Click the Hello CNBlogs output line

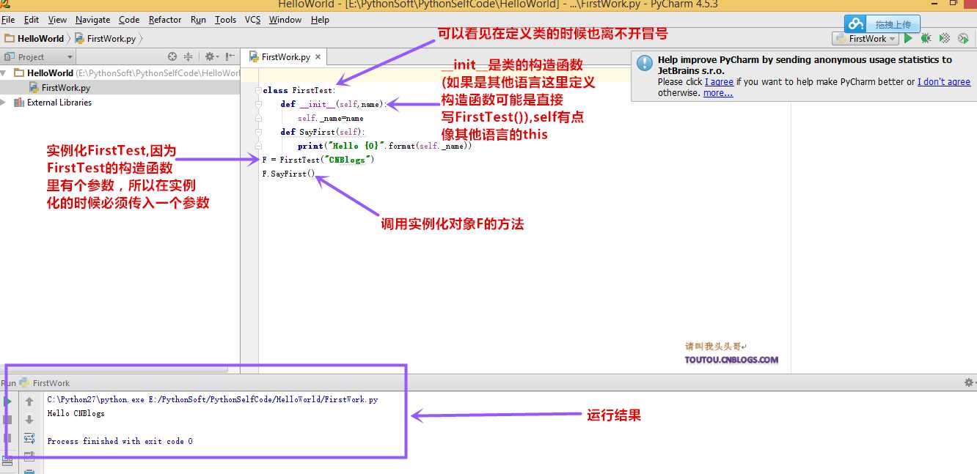[76, 413]
